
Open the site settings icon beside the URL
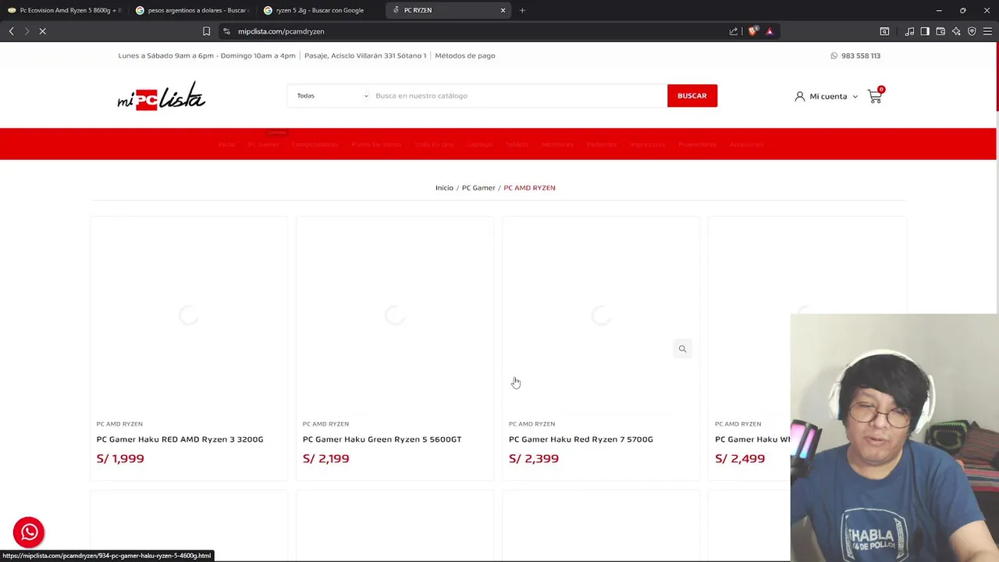[x=226, y=31]
